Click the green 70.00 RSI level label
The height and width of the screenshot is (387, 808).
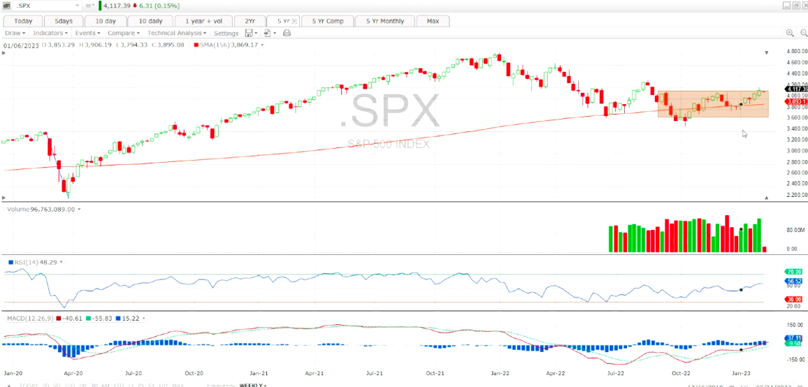point(795,272)
